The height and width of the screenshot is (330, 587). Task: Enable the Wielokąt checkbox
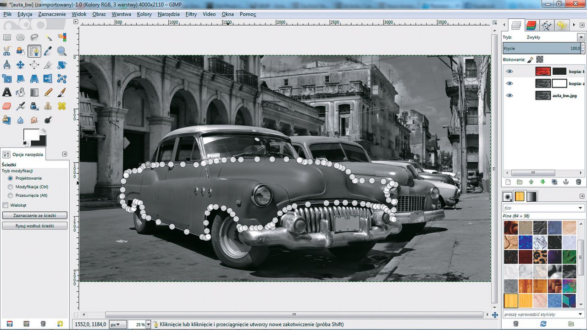point(6,205)
